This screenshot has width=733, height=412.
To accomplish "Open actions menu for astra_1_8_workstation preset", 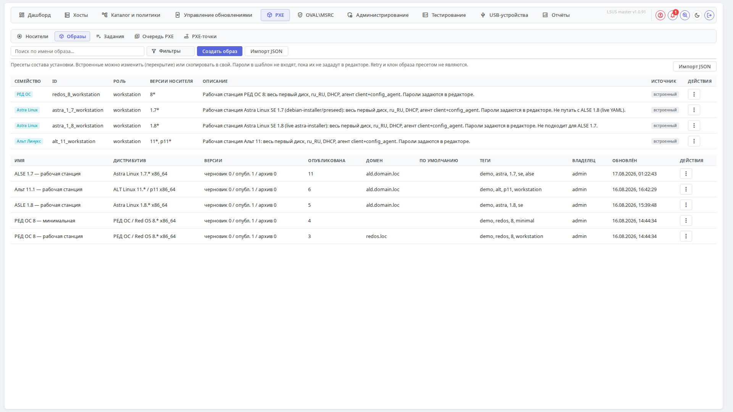I will [x=694, y=126].
